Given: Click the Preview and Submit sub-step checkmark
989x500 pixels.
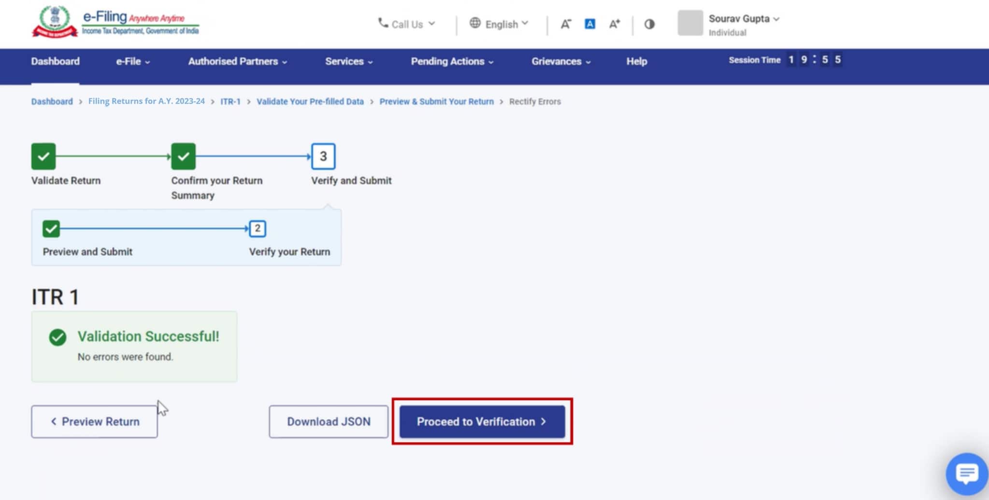Looking at the screenshot, I should [51, 229].
